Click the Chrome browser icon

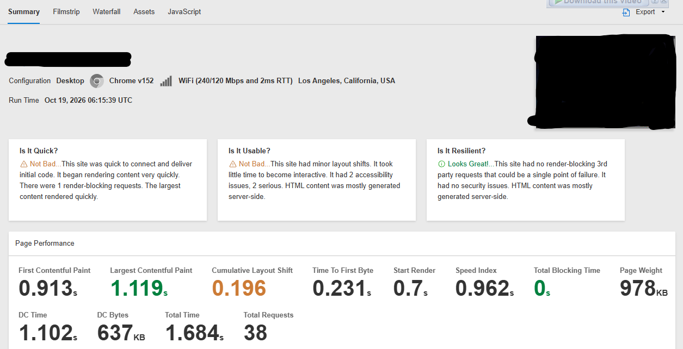[x=97, y=81]
